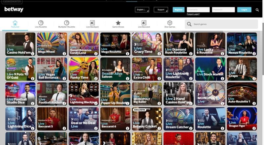Open the Multiplier-Roulette tab
Viewport: 264px width, 145px height.
pos(67,24)
